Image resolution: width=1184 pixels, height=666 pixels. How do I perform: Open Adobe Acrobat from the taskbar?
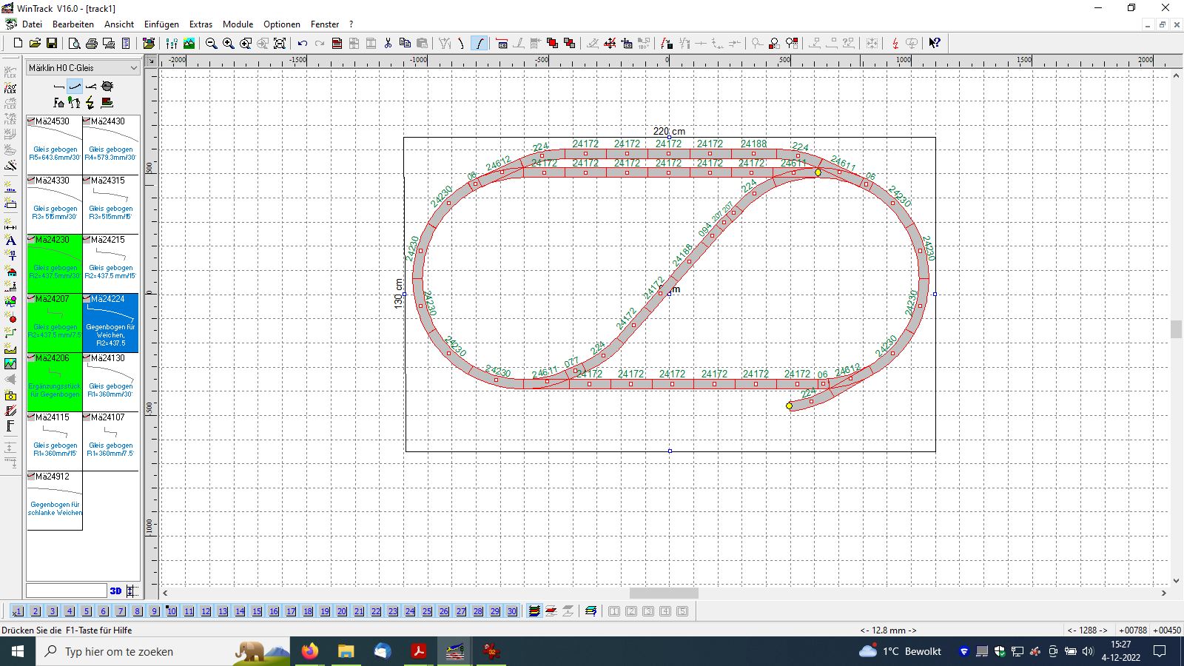coord(418,651)
